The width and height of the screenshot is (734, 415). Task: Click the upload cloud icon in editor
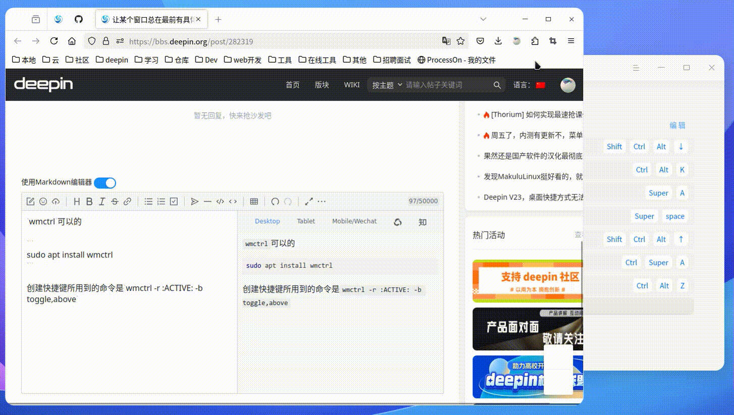click(x=56, y=201)
